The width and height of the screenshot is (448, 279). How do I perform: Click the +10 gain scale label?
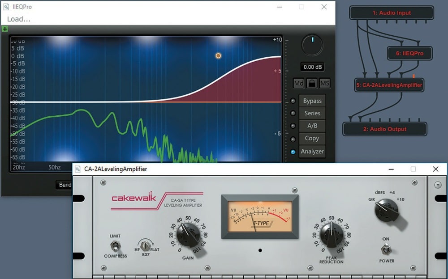[x=277, y=40]
